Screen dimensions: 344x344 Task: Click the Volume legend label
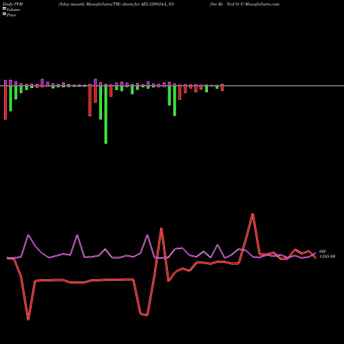[x=13, y=10]
